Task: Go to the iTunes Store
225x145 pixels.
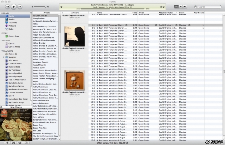Action: (14, 36)
